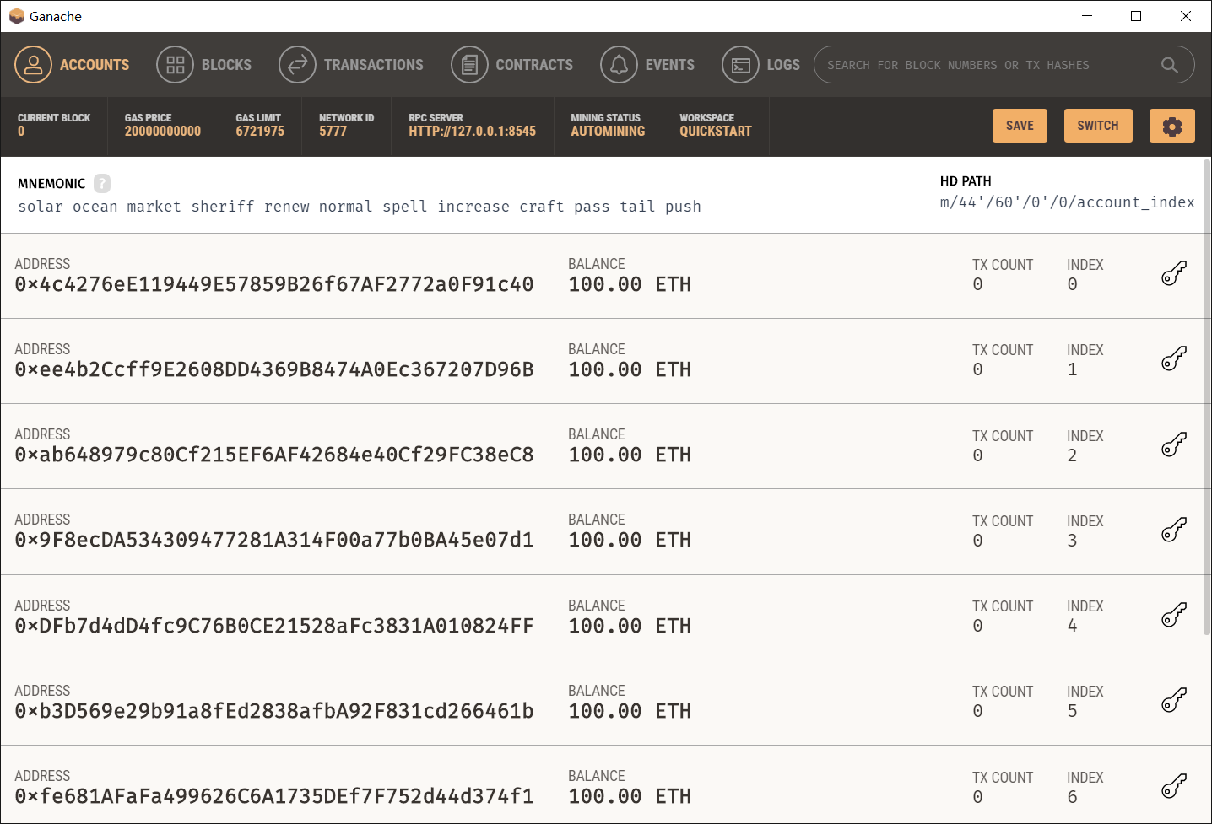Select address 0x9F8ecDA534309477281A314F00a77b0BA45e07d1
The height and width of the screenshot is (824, 1212).
pos(274,540)
